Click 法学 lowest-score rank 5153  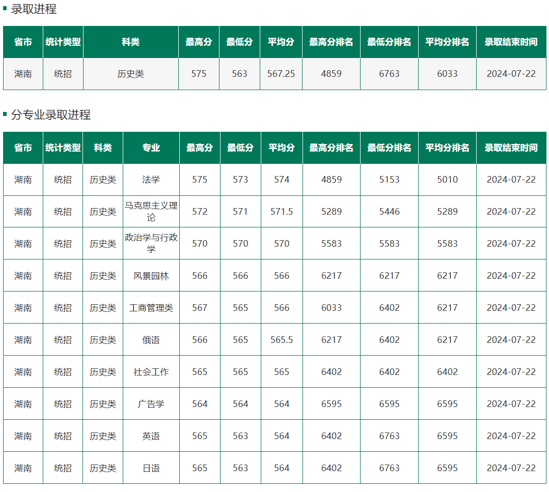point(389,180)
